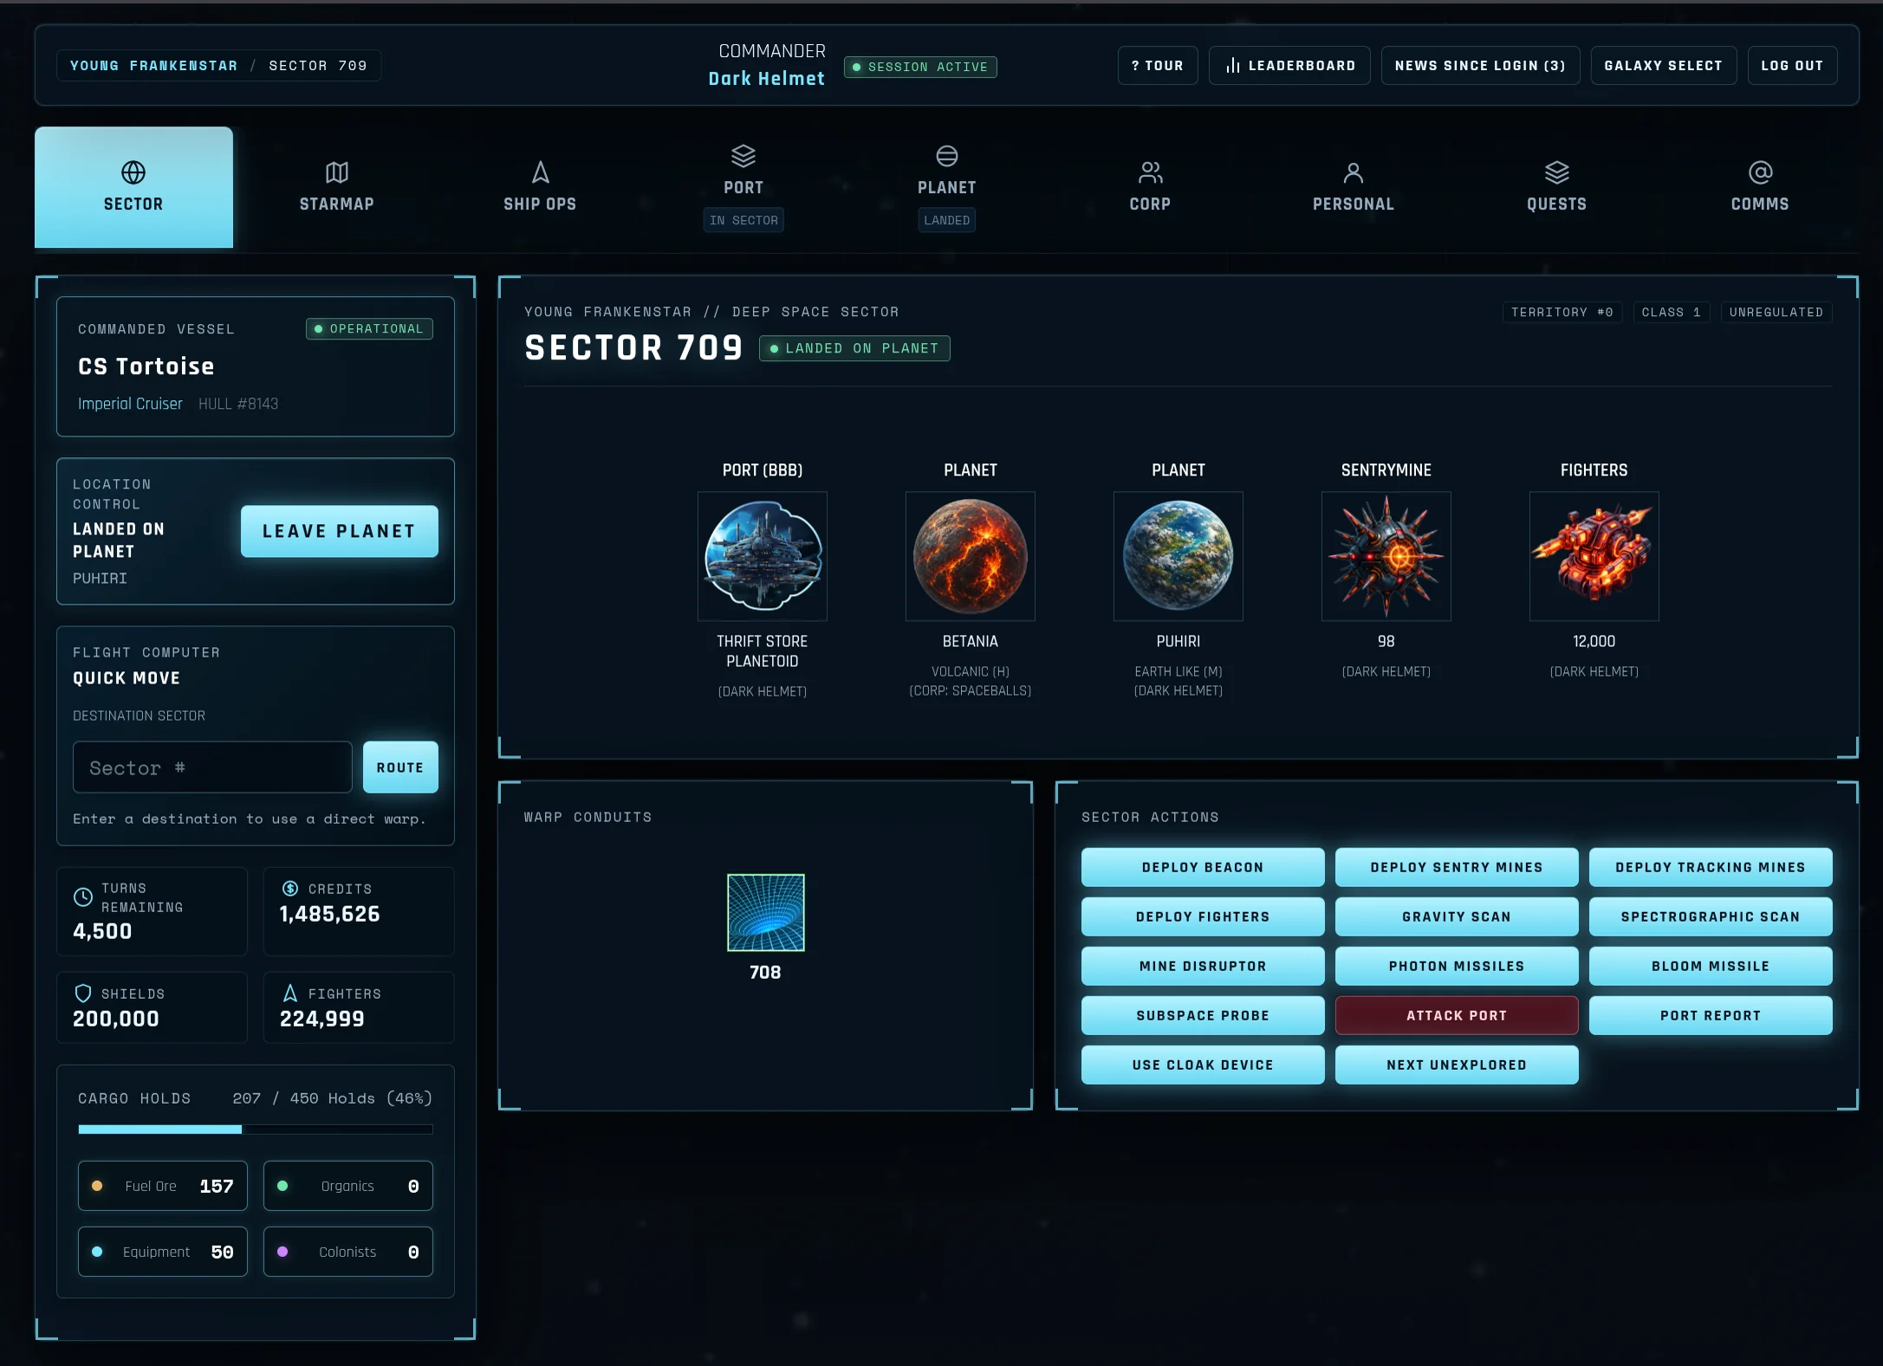Click the Comms at-sign icon

[1760, 172]
